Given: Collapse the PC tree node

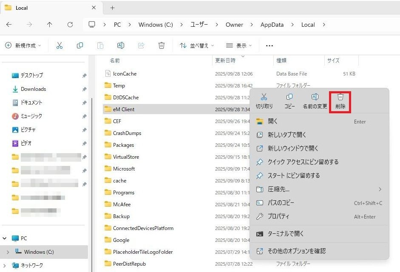Looking at the screenshot, I should 5,238.
